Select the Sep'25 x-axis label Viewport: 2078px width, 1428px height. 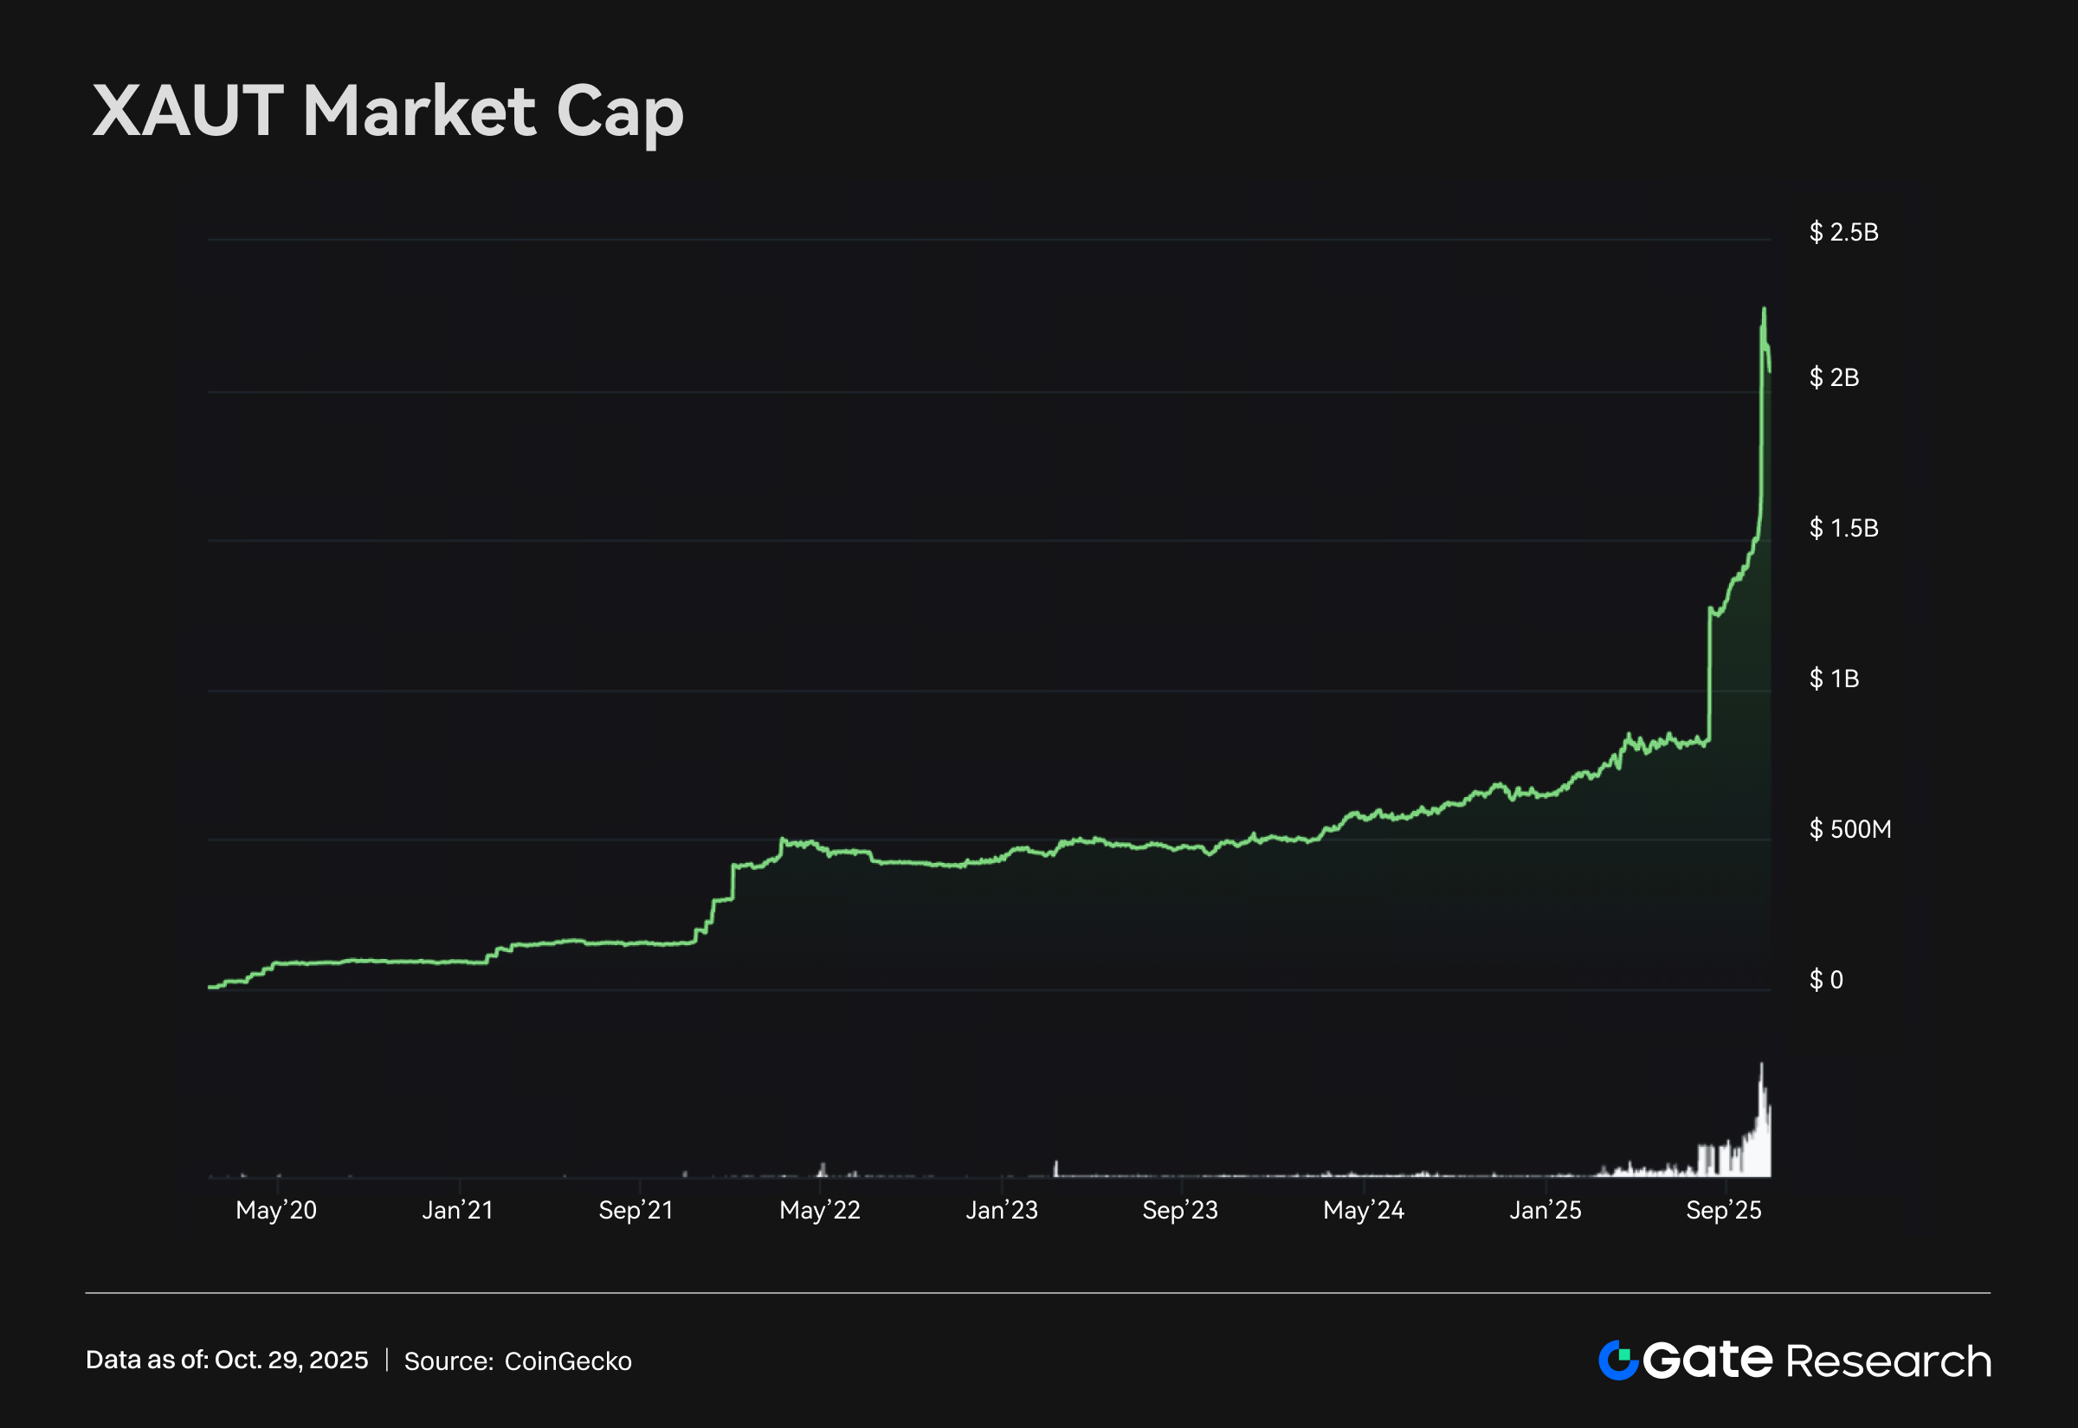tap(1724, 1211)
